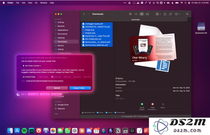Image resolution: width=210 pixels, height=135 pixels.
Task: Switch Finder to gallery view
Action: [147, 14]
